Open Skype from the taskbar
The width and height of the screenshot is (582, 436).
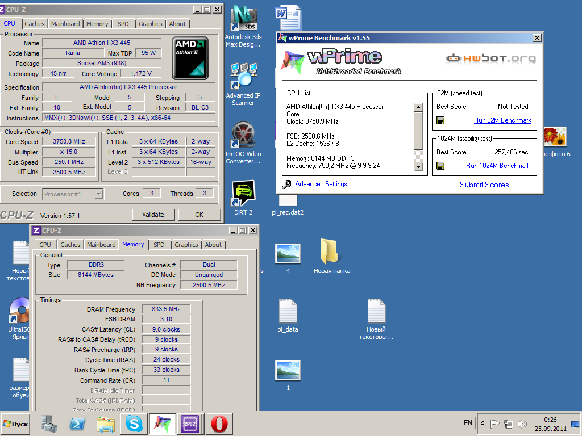tap(134, 424)
